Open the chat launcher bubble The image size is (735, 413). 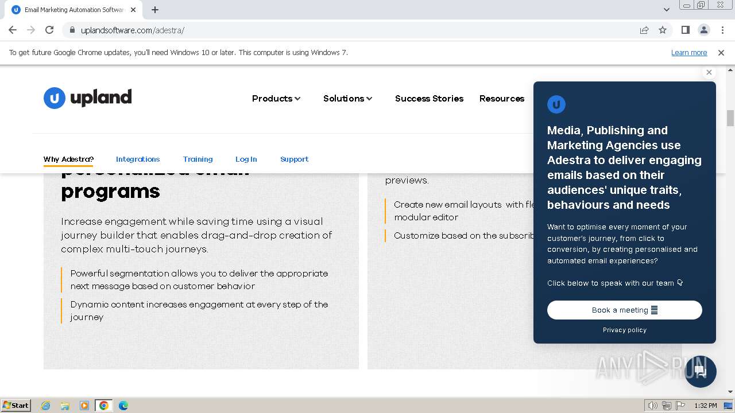700,371
